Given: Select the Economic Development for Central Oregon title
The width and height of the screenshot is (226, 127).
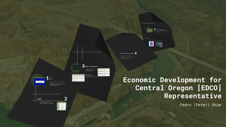Looking at the screenshot, I should pos(172,88).
